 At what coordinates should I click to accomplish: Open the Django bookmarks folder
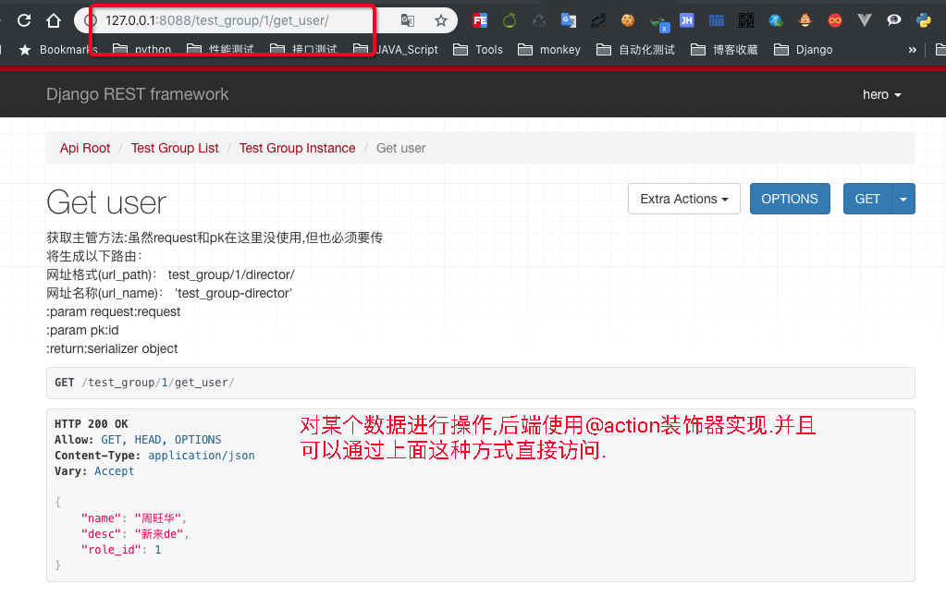(803, 50)
